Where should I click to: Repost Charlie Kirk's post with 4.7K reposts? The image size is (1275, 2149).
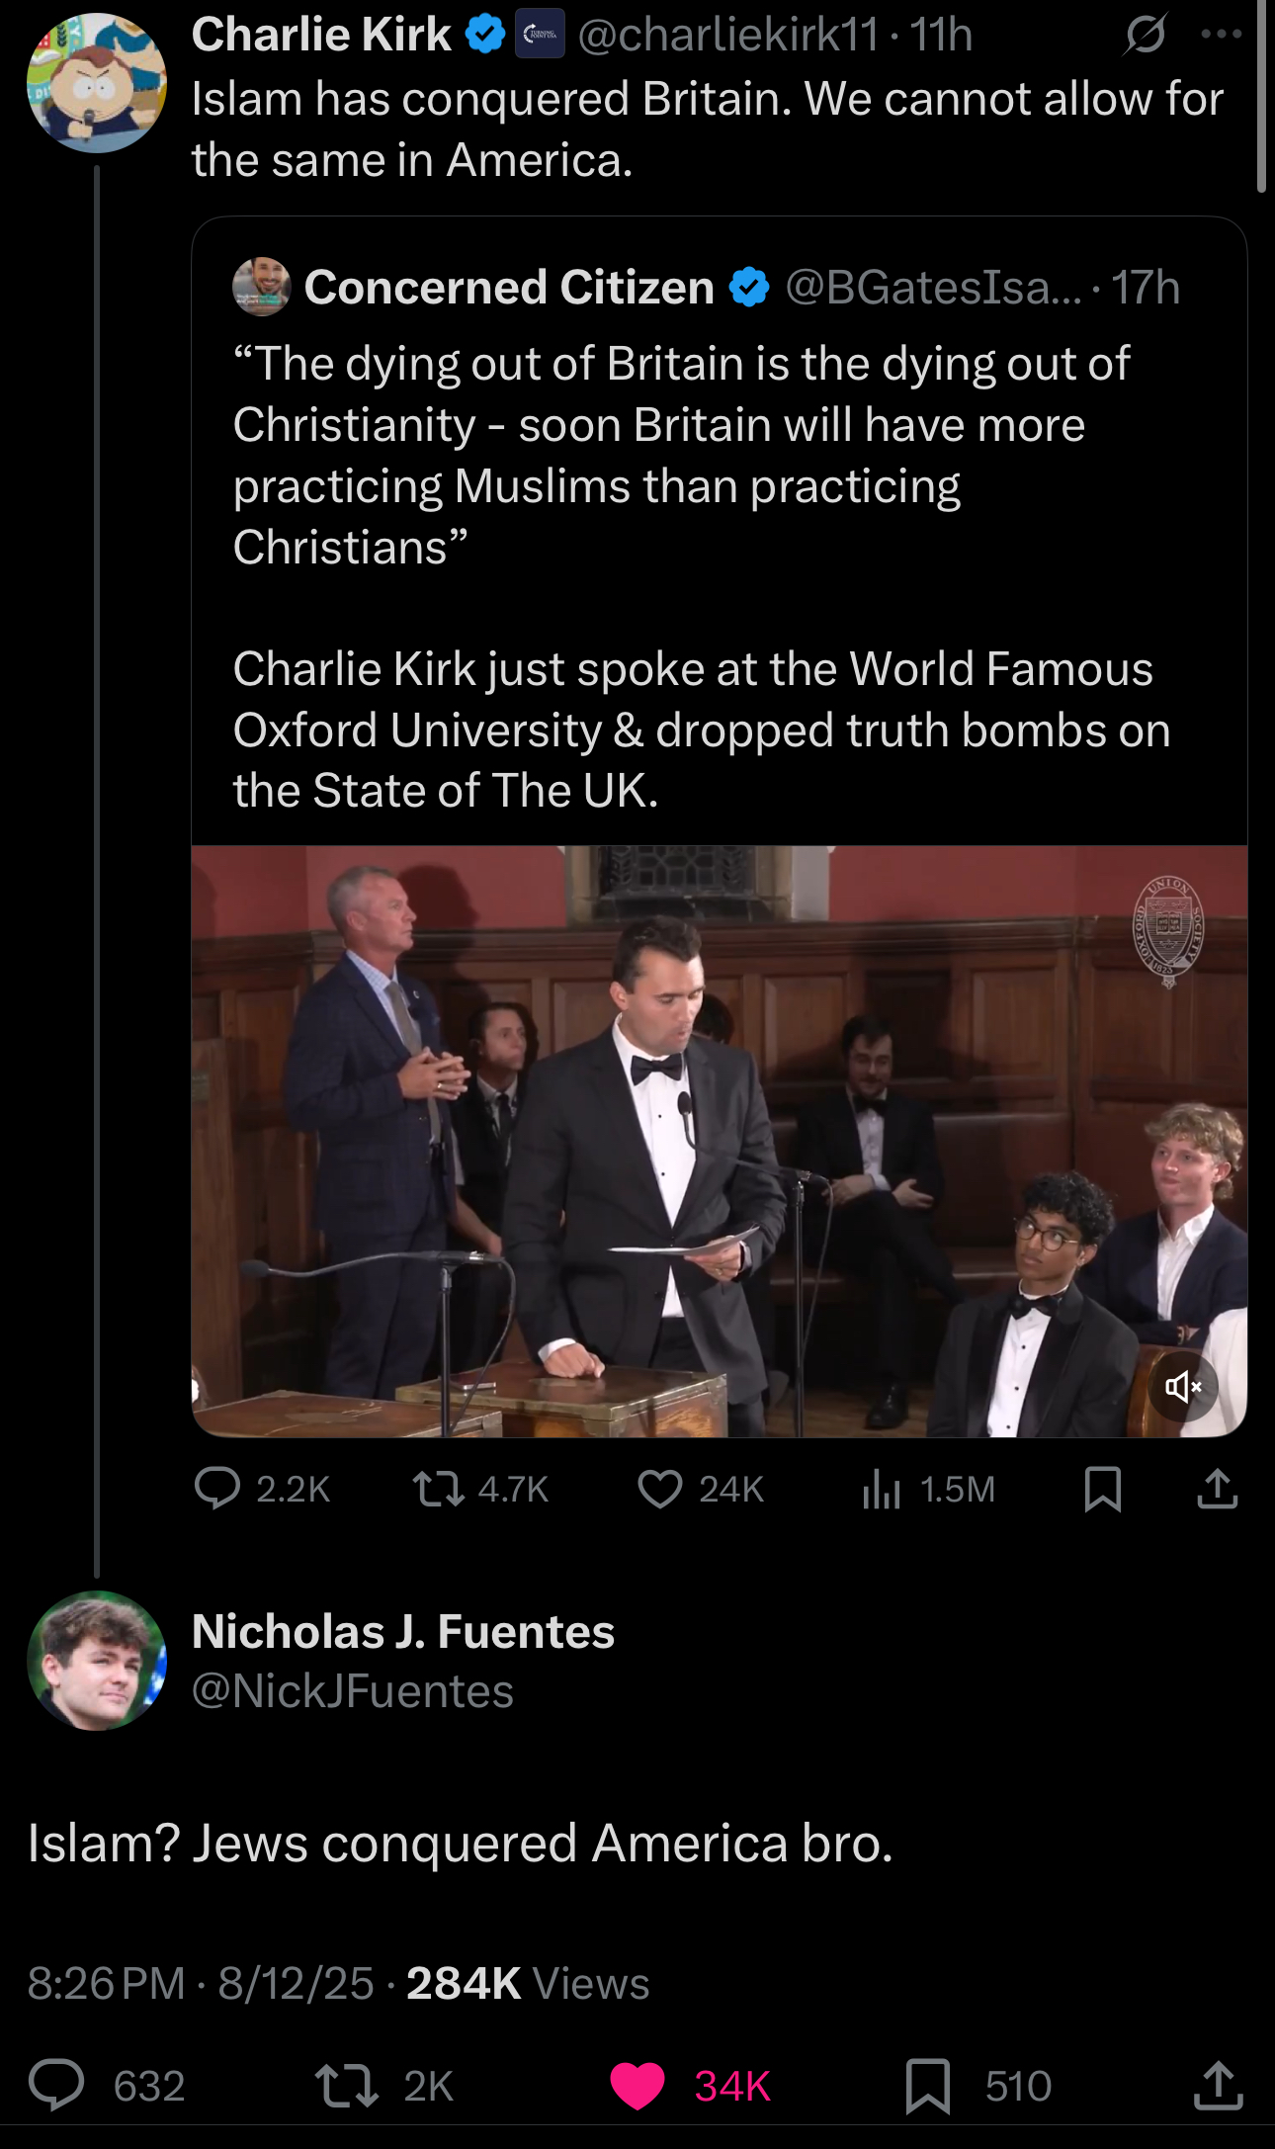[439, 1489]
